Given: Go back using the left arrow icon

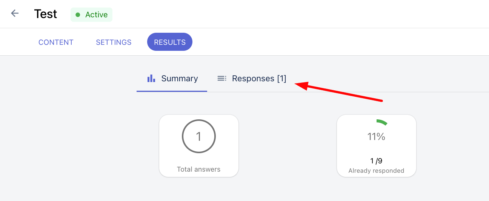Looking at the screenshot, I should click(15, 14).
